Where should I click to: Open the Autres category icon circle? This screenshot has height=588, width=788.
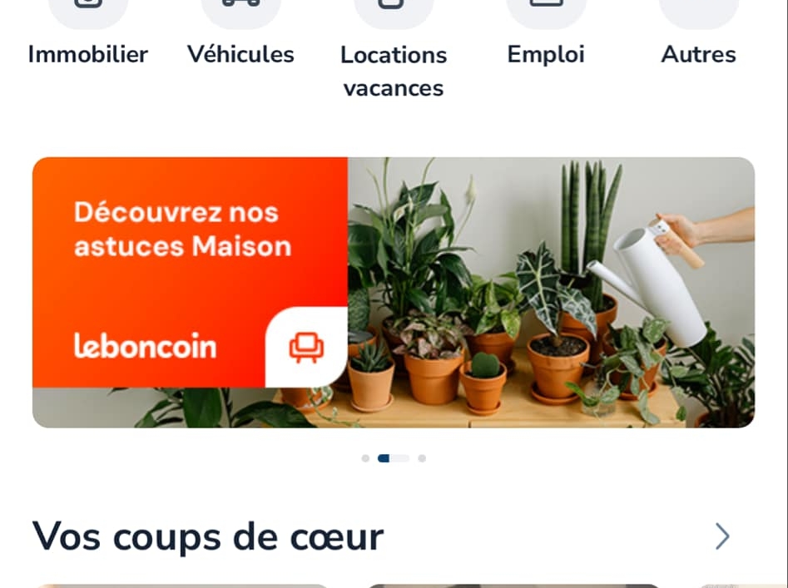pos(698,12)
